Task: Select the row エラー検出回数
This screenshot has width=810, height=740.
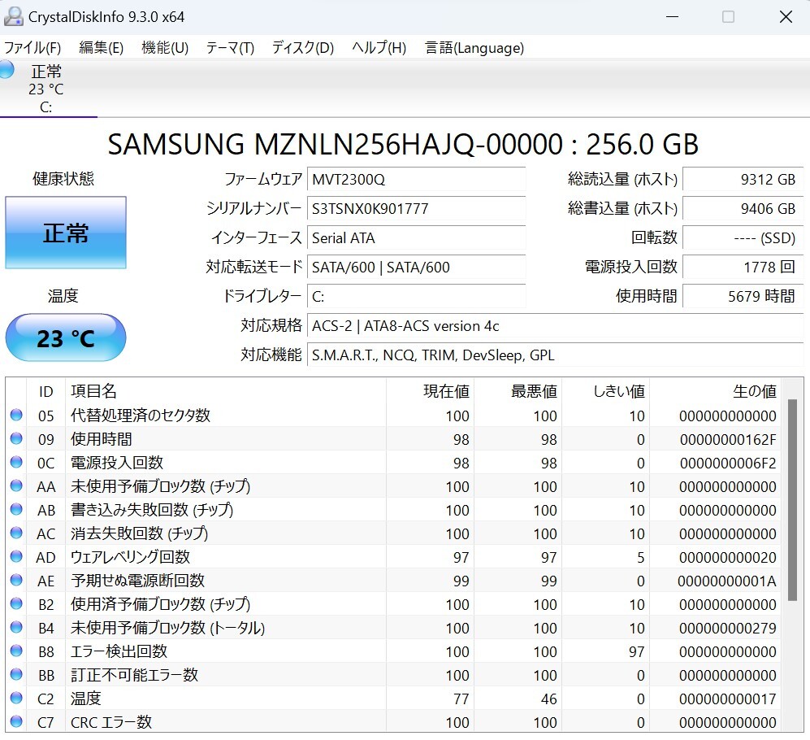Action: 395,651
